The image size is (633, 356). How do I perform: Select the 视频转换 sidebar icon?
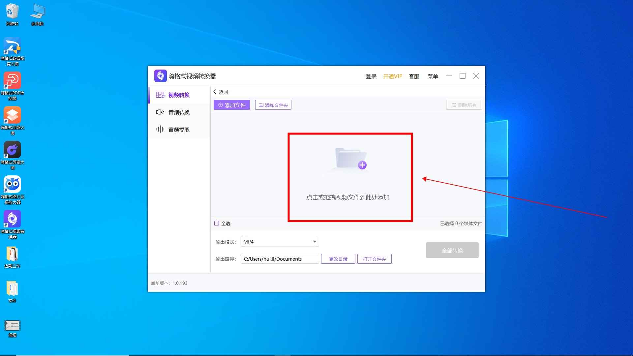pos(160,95)
